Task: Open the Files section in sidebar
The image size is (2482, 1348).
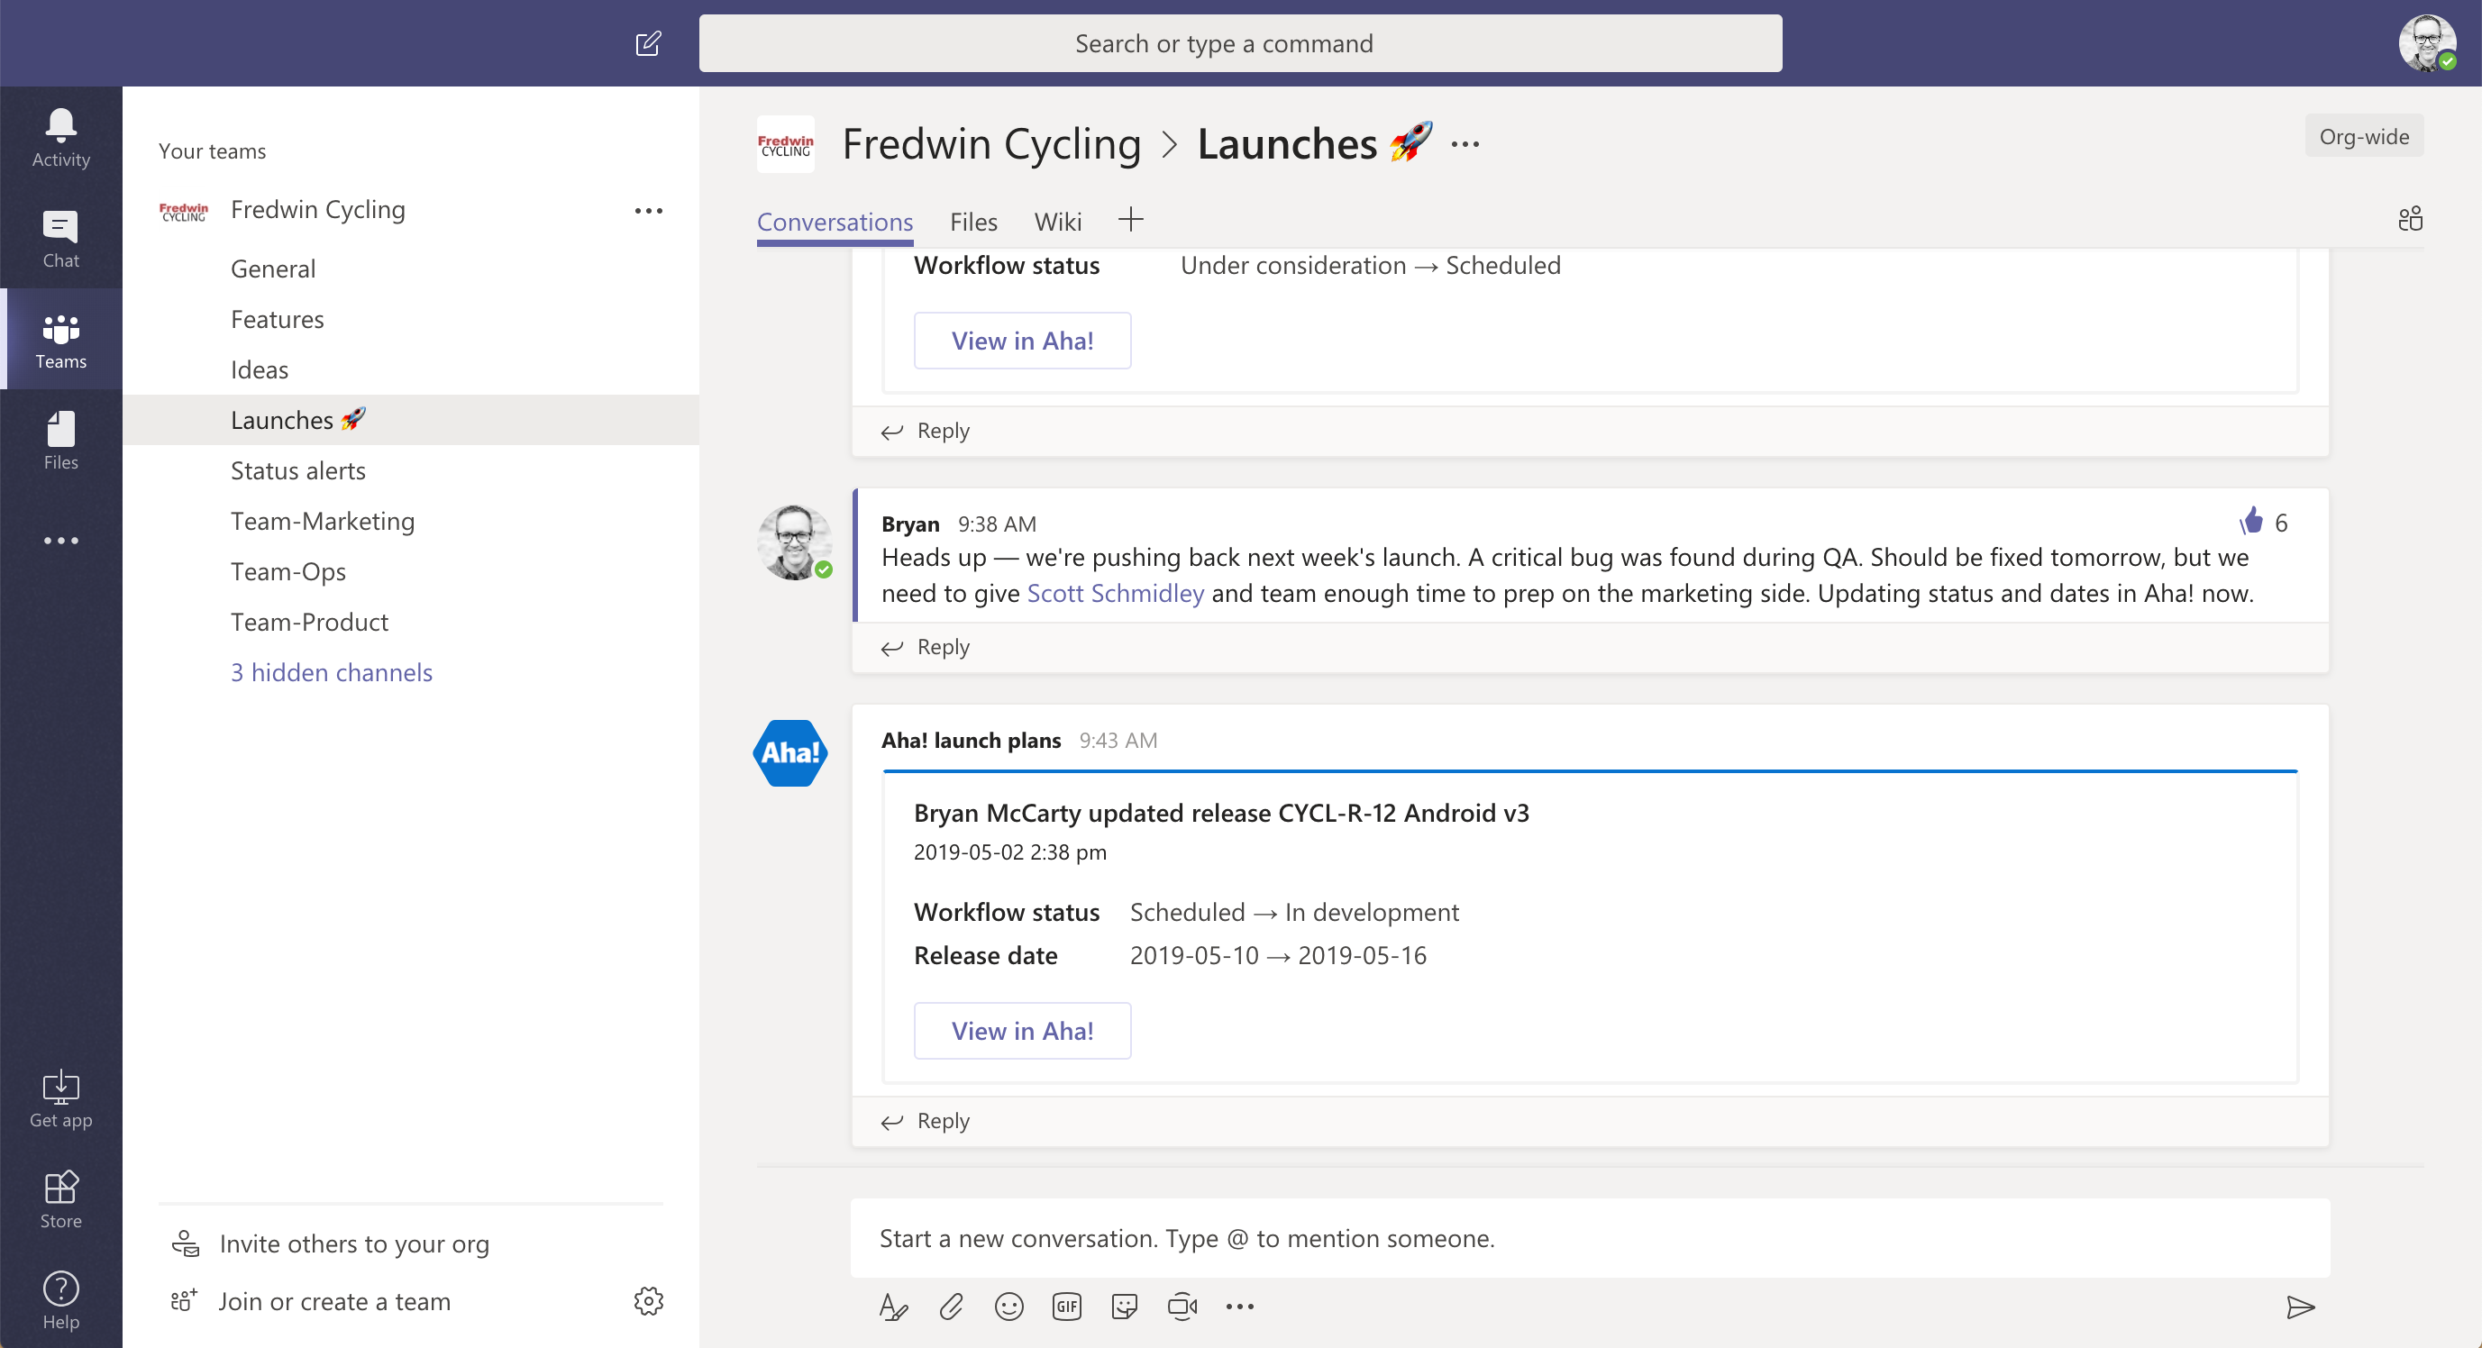Action: point(58,440)
